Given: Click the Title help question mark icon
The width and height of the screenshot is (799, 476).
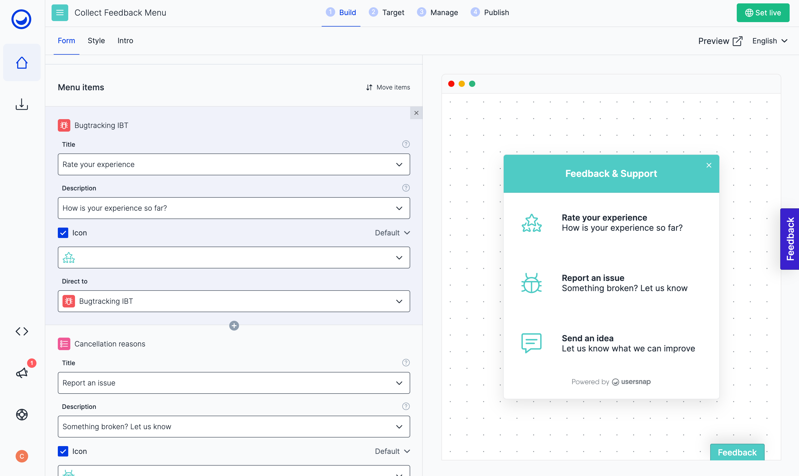Looking at the screenshot, I should tap(405, 144).
